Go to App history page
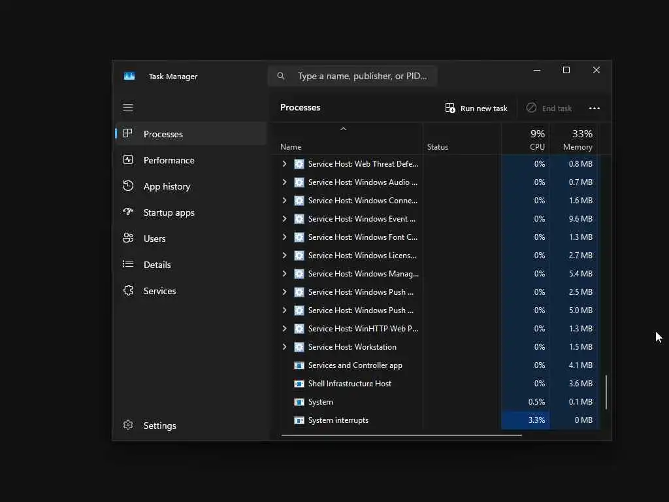 191,186
